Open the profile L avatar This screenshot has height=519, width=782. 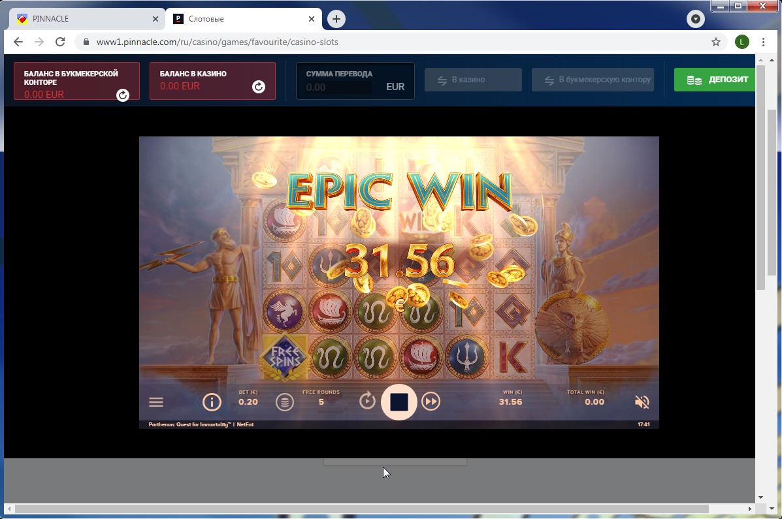pyautogui.click(x=741, y=42)
